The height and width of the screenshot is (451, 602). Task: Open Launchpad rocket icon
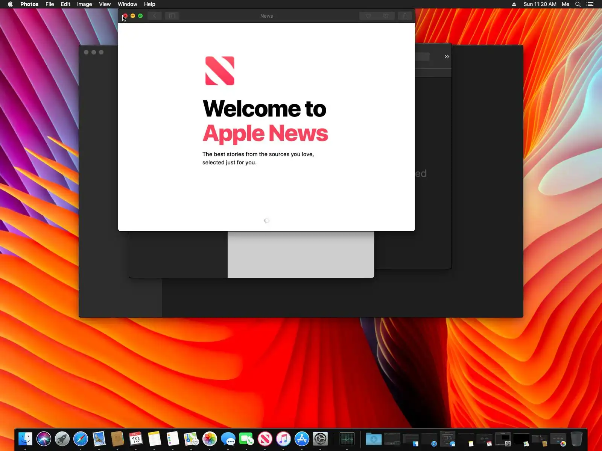click(x=62, y=438)
